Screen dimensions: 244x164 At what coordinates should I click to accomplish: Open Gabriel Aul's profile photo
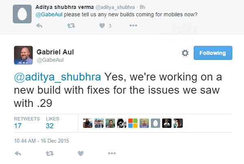23,55
